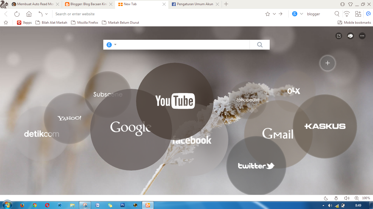Open the toolbar search engine chevron dropdown

[302, 14]
